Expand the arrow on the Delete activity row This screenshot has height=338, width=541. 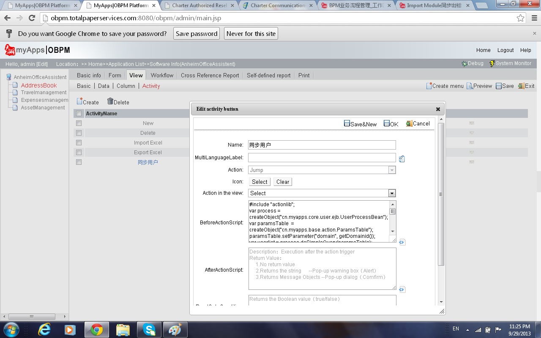coord(471,133)
